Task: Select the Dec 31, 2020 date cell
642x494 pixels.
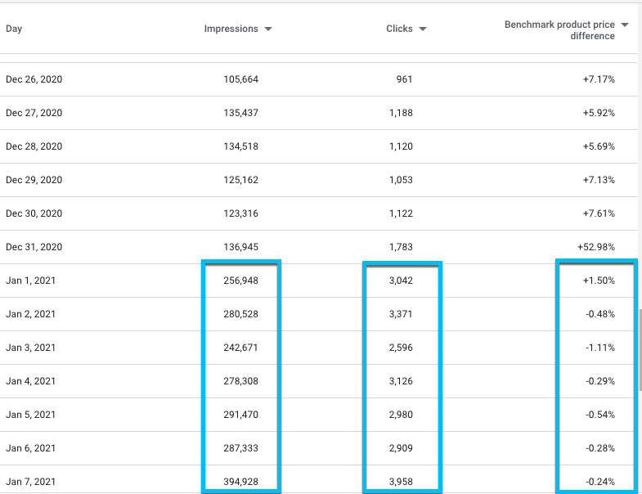Action: tap(34, 248)
